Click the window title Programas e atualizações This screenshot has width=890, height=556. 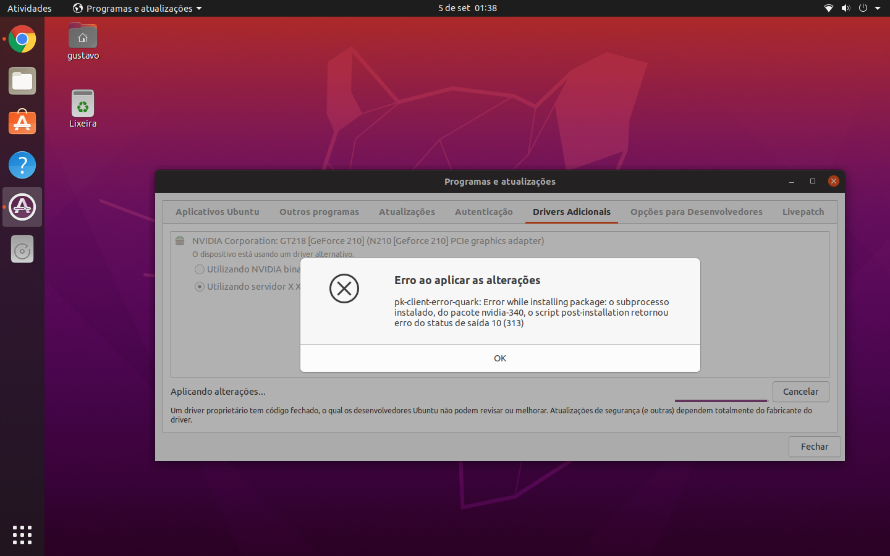coord(500,182)
